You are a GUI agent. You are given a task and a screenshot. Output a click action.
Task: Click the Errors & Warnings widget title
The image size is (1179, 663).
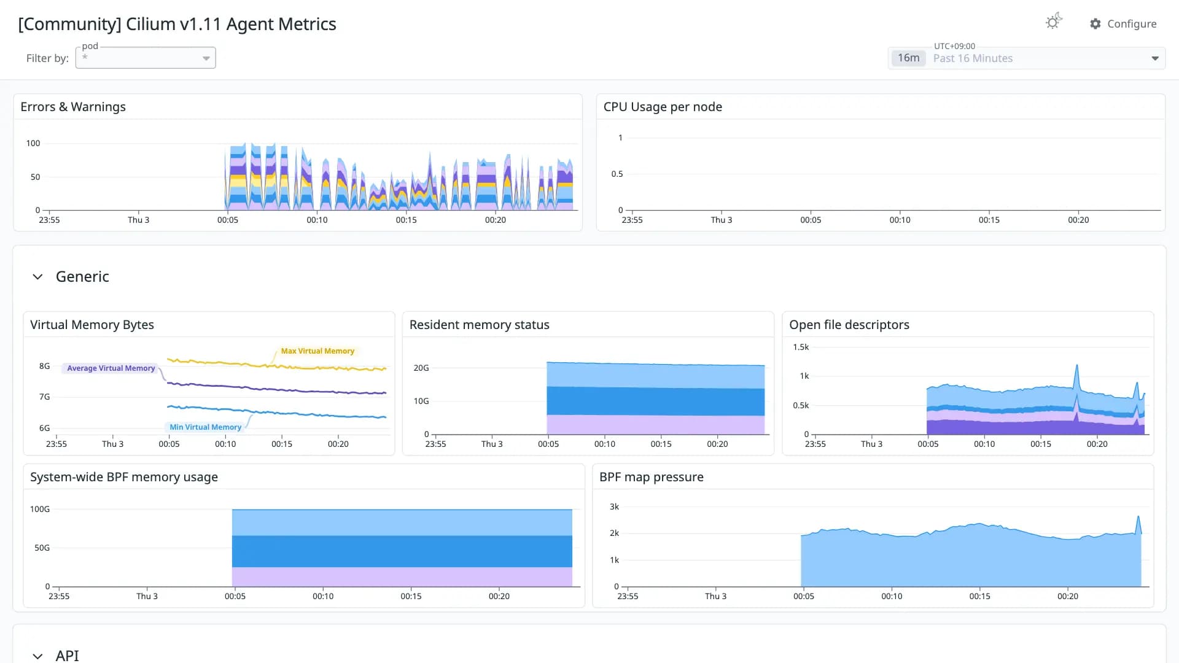click(73, 107)
